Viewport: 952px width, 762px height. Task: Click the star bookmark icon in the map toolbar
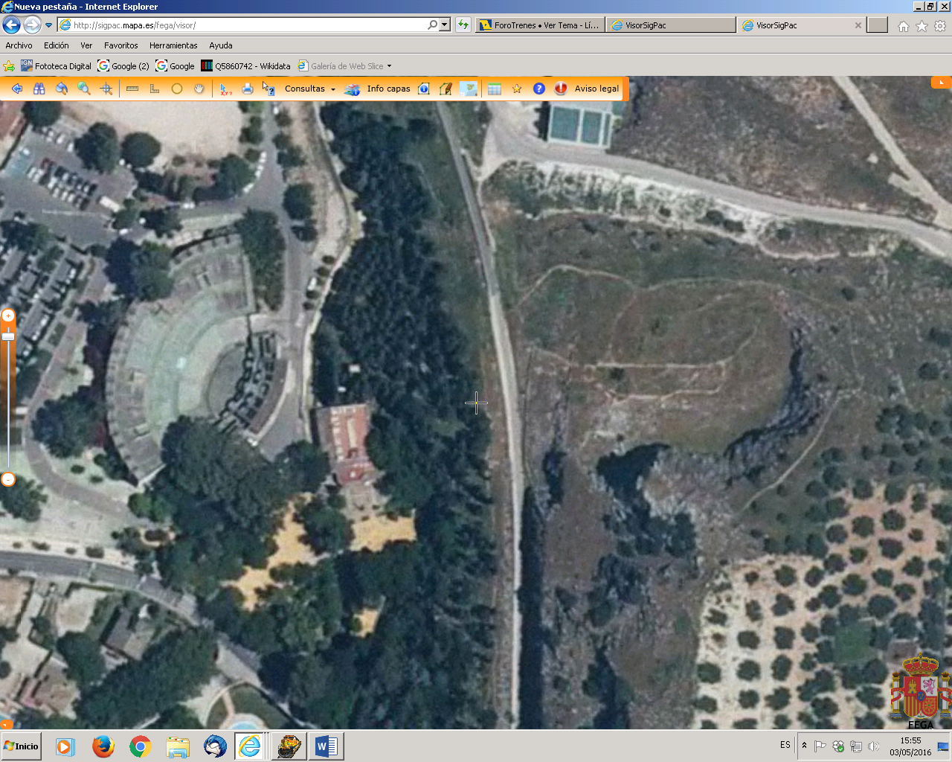(x=517, y=89)
